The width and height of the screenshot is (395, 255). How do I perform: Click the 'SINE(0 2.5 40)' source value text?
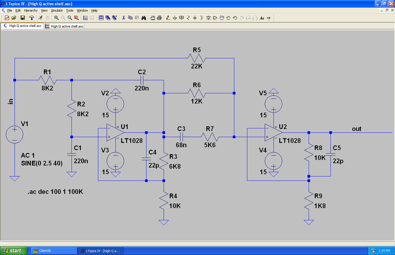pyautogui.click(x=42, y=163)
